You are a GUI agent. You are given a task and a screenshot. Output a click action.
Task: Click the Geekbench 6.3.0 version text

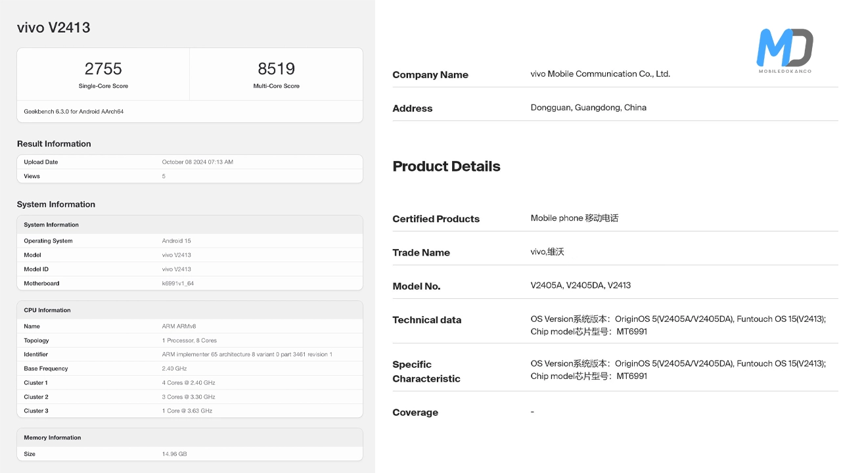pyautogui.click(x=74, y=112)
